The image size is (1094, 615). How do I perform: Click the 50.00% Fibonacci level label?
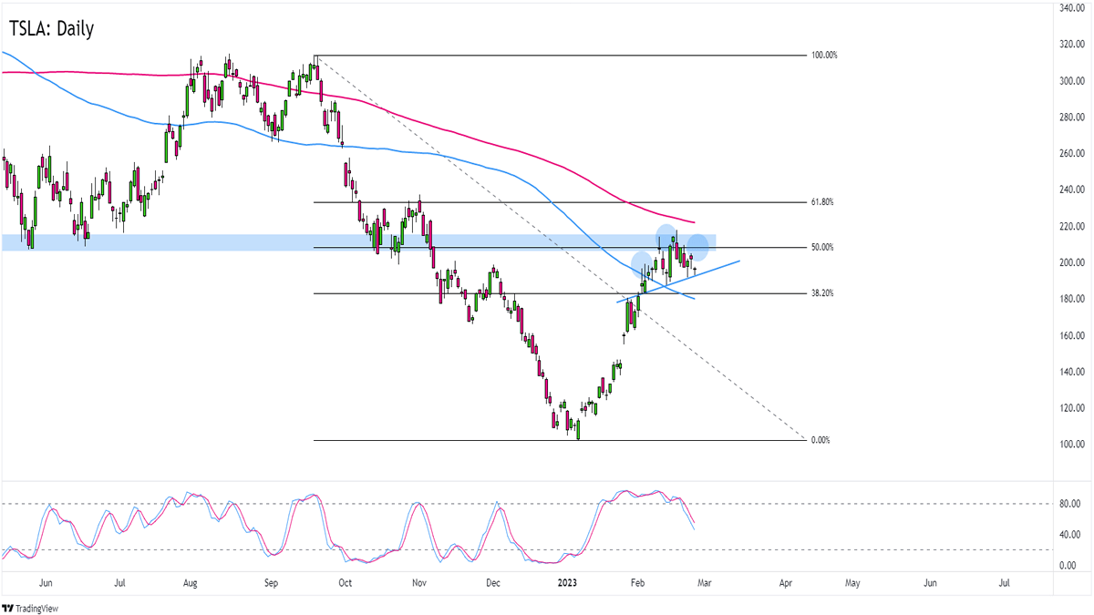click(821, 248)
